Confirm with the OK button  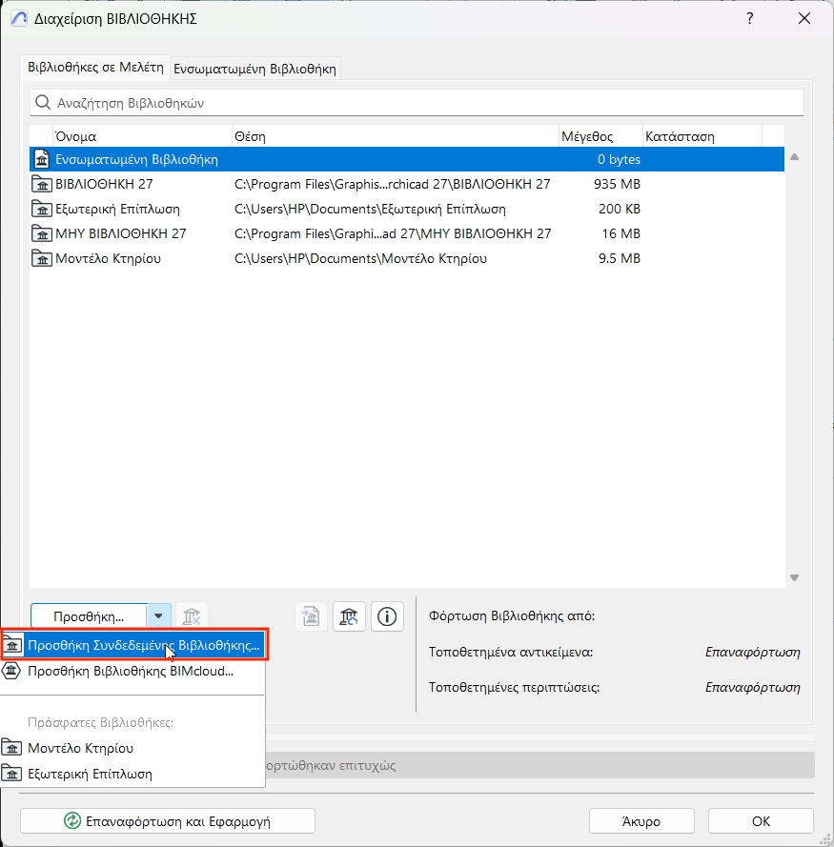tap(761, 821)
